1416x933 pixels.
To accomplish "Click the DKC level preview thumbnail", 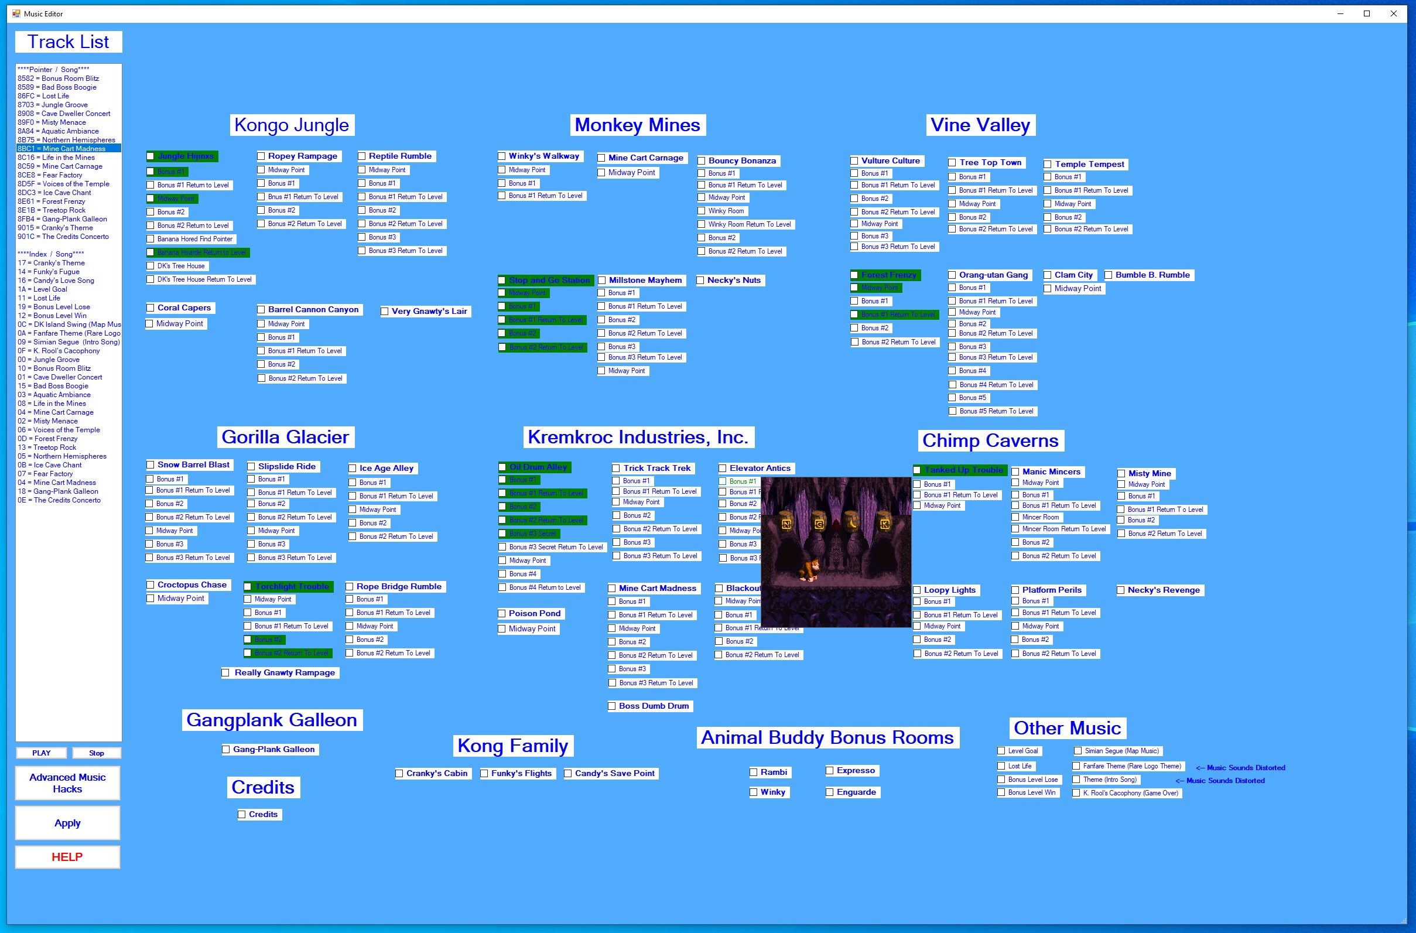I will (836, 552).
